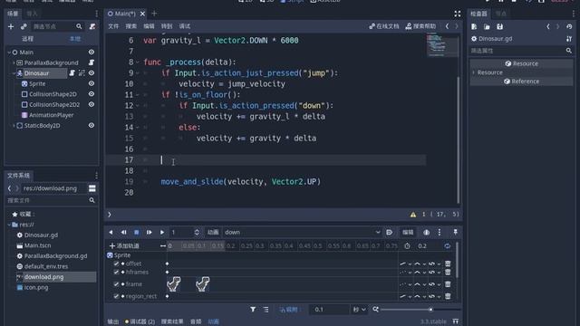Open region_rect track interpolation dropdown

click(420, 296)
